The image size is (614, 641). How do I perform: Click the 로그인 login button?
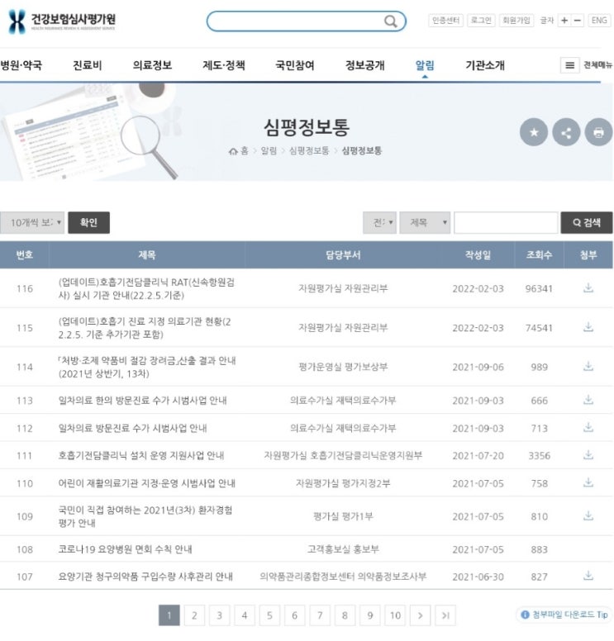481,20
